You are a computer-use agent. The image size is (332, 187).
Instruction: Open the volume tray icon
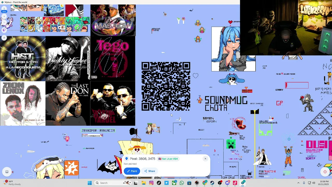coord(314,183)
